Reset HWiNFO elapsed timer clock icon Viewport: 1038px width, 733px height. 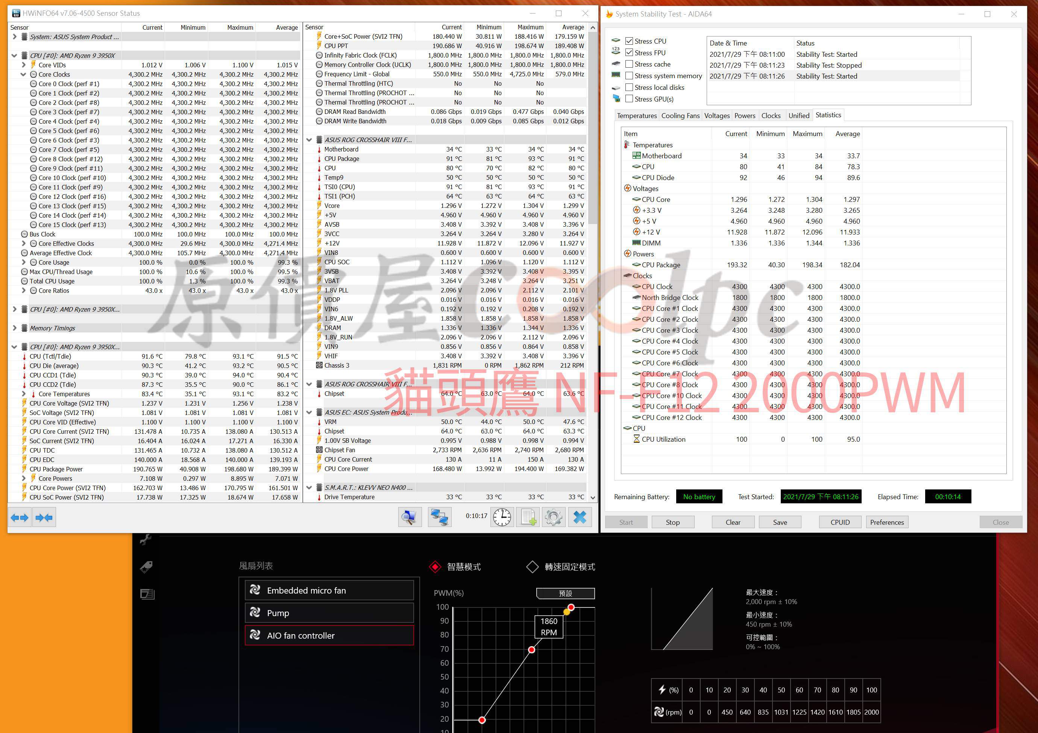click(x=502, y=517)
